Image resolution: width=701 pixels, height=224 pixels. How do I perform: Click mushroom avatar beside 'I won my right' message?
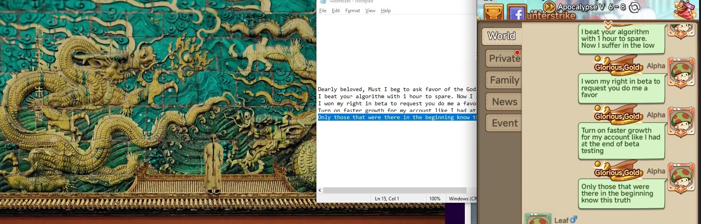(x=681, y=73)
